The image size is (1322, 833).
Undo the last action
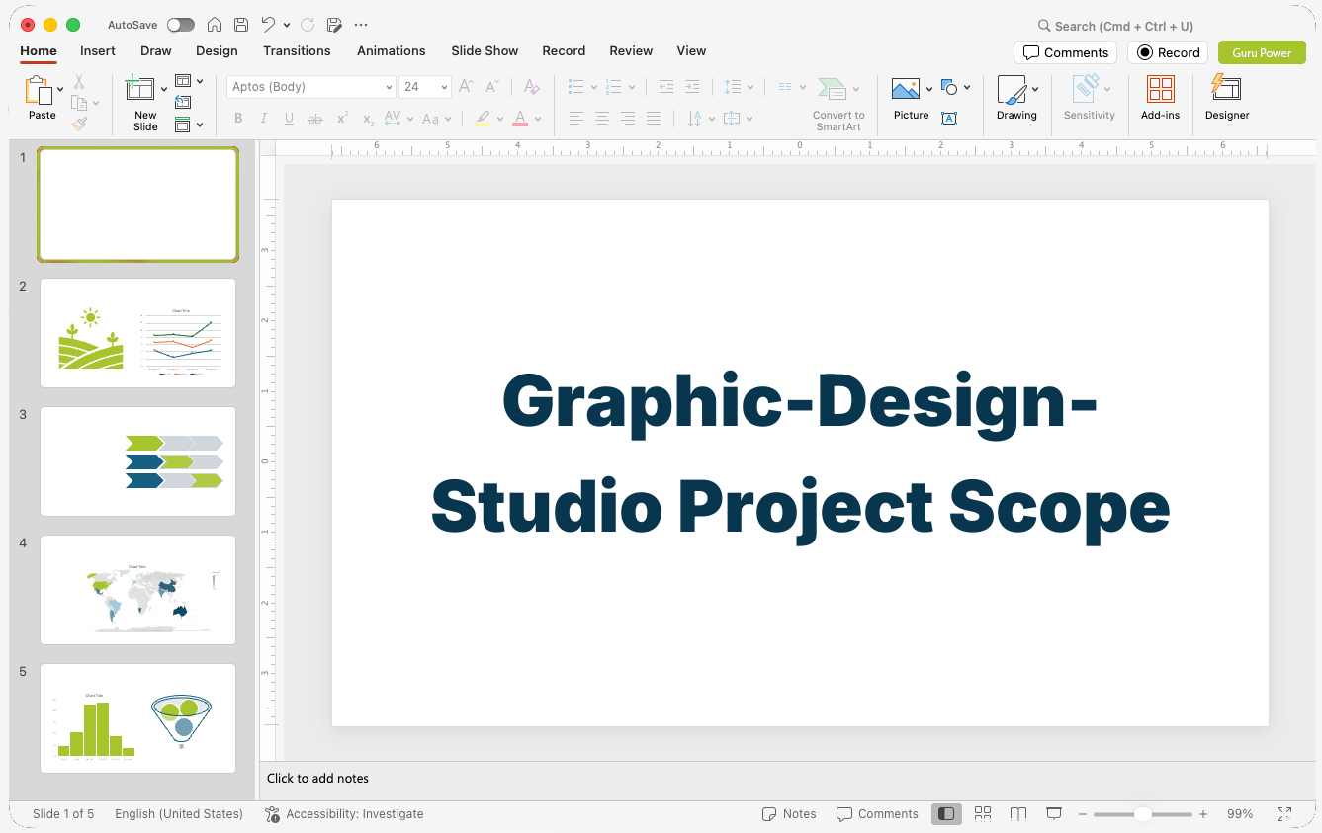(268, 25)
